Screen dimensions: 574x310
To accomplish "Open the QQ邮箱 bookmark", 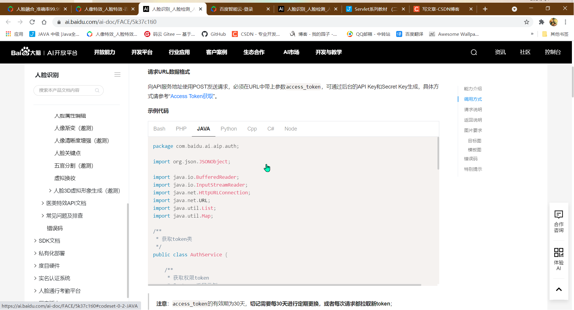I will [x=368, y=34].
